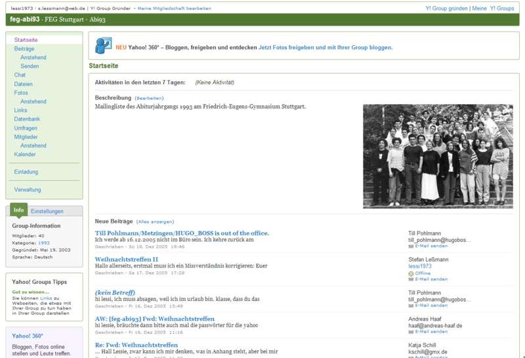Image resolution: width=525 pixels, height=358 pixels.
Task: Click E-Mail senden under Andreas Haaf
Action: pos(431,332)
